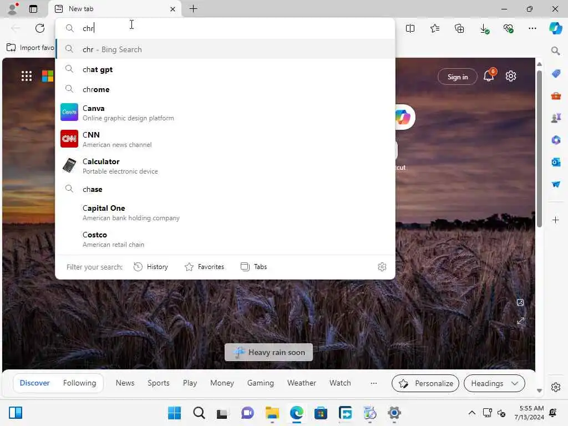This screenshot has width=568, height=426.
Task: Open the News feed tab
Action: pos(125,383)
